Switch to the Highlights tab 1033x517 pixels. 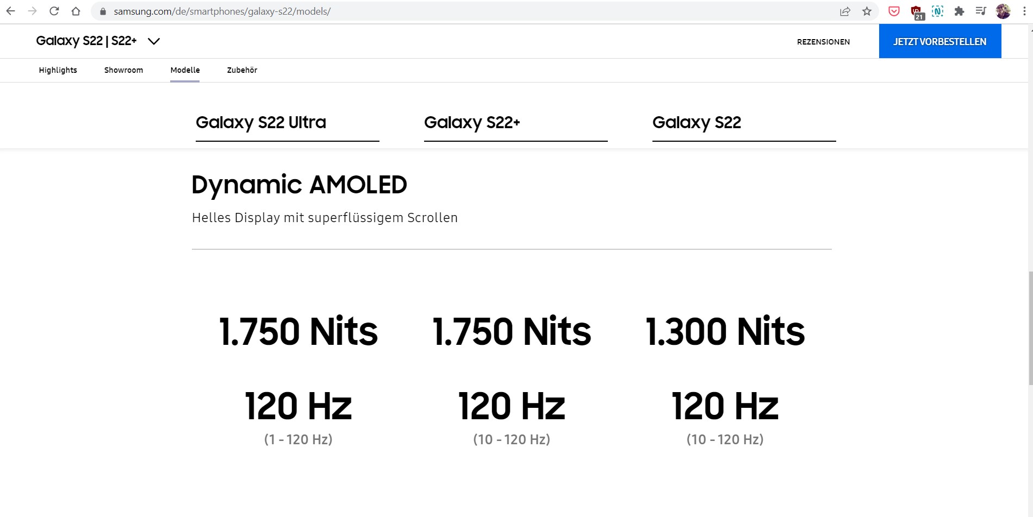(58, 70)
